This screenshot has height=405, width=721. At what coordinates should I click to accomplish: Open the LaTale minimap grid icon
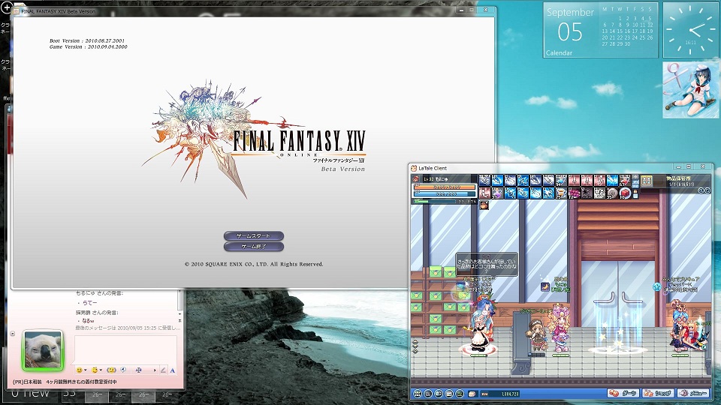(x=647, y=181)
